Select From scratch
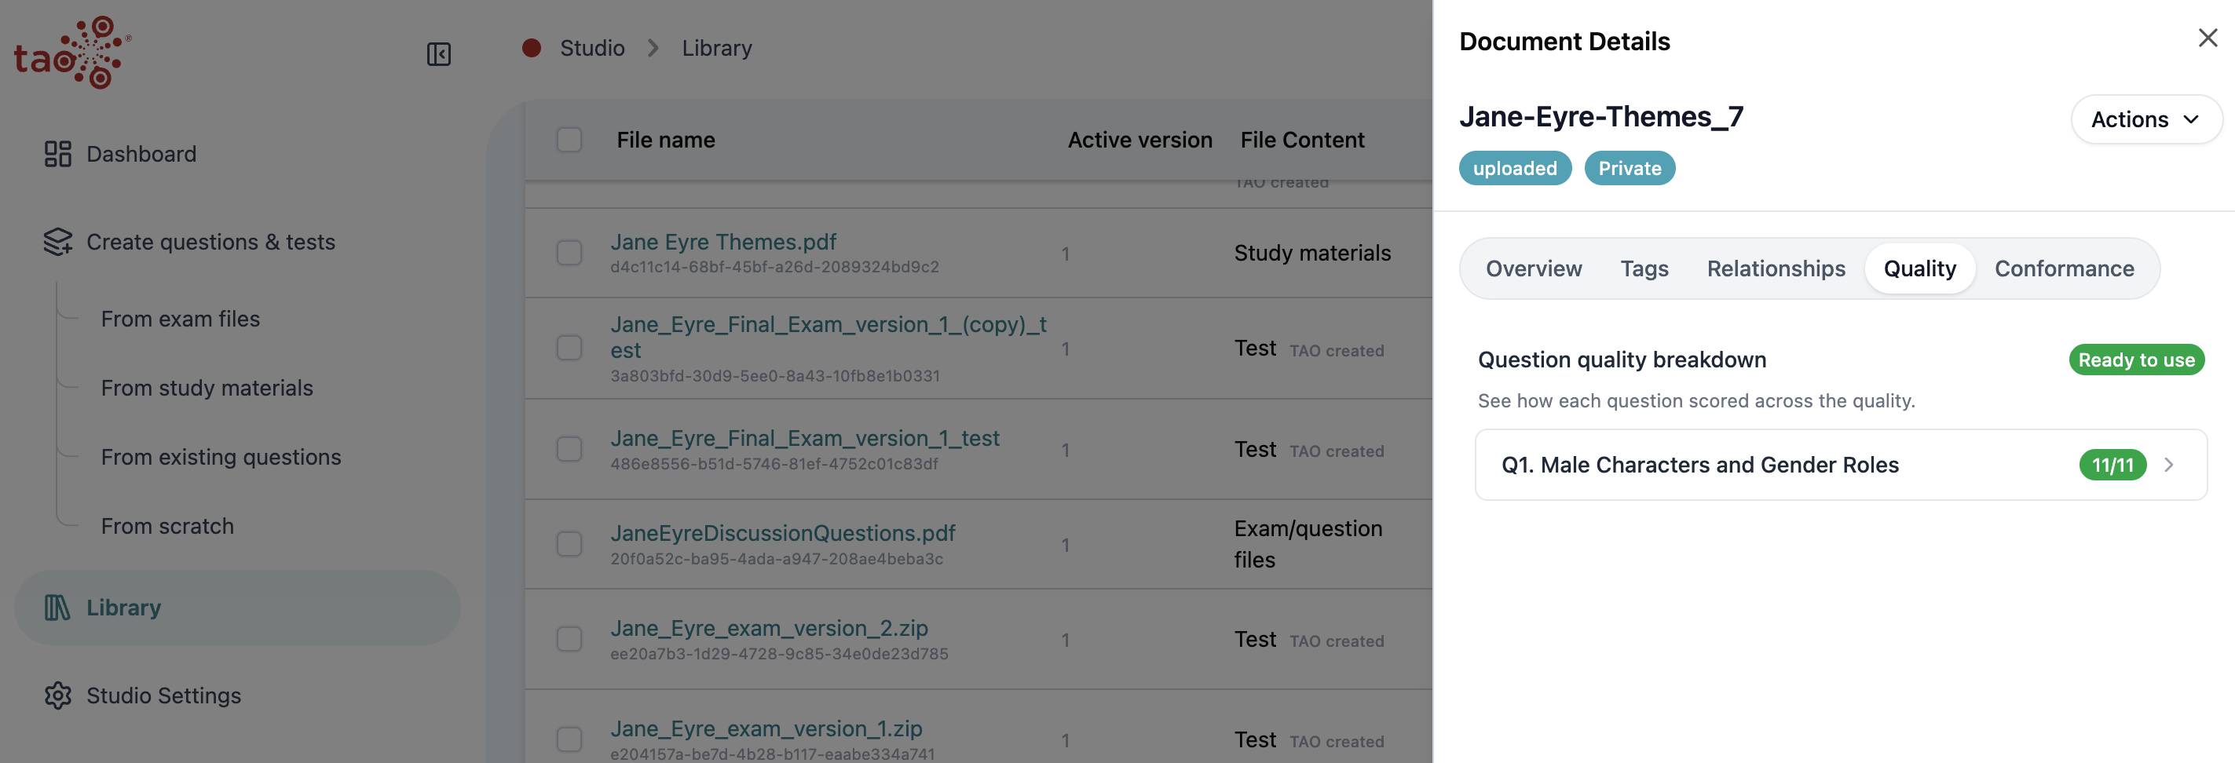 [167, 526]
